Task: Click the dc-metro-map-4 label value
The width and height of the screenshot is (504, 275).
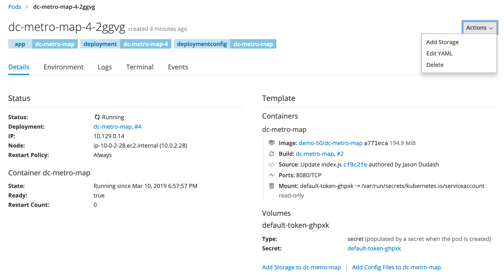Action: point(146,44)
